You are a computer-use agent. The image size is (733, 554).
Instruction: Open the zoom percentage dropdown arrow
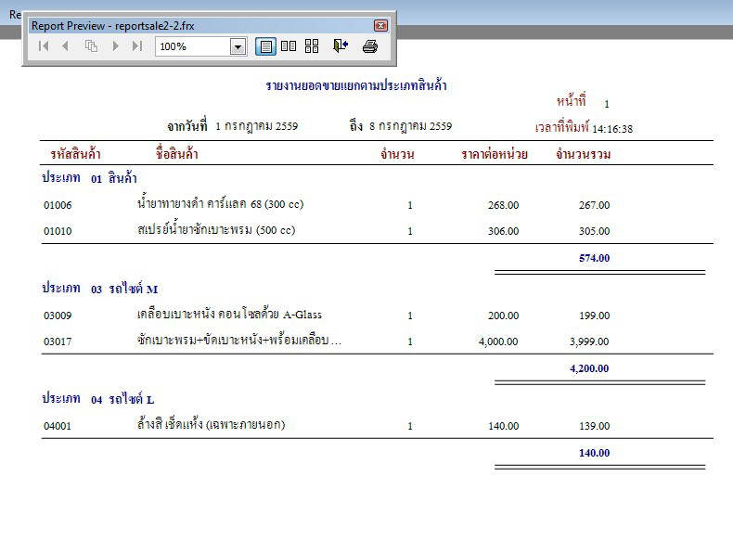[x=238, y=46]
